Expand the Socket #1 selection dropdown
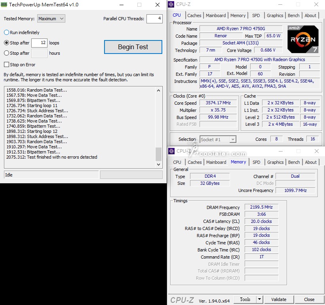The width and height of the screenshot is (325, 305). coord(233,140)
